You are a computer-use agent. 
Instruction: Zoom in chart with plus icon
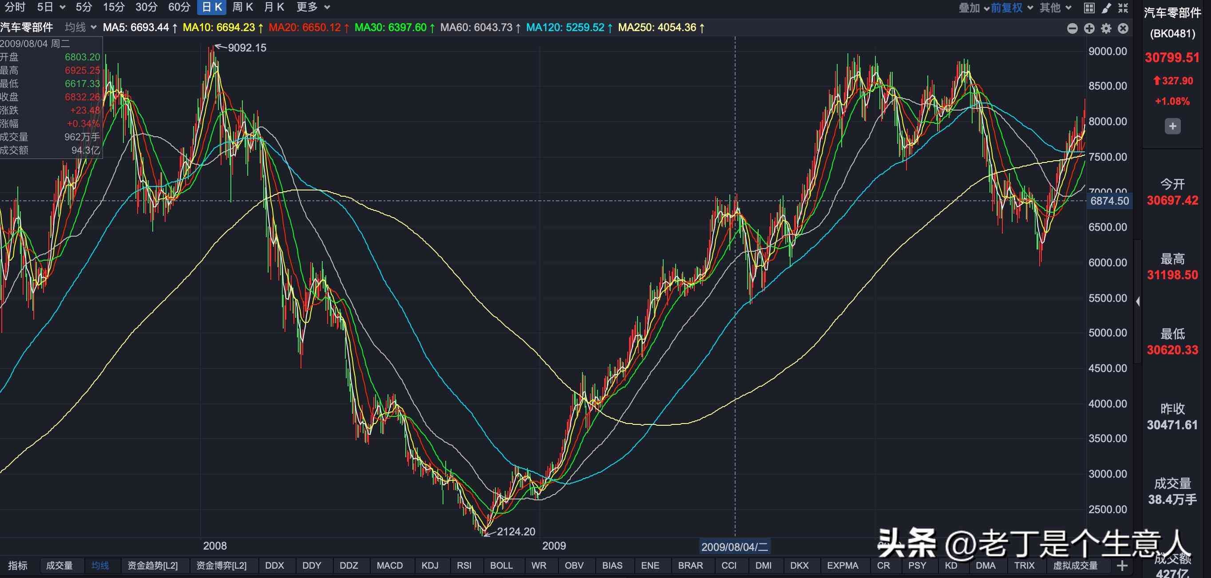point(1089,28)
